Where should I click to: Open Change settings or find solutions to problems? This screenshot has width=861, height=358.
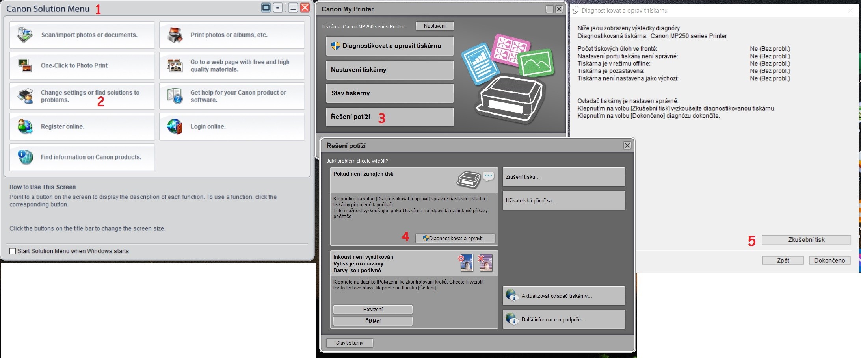tap(82, 96)
